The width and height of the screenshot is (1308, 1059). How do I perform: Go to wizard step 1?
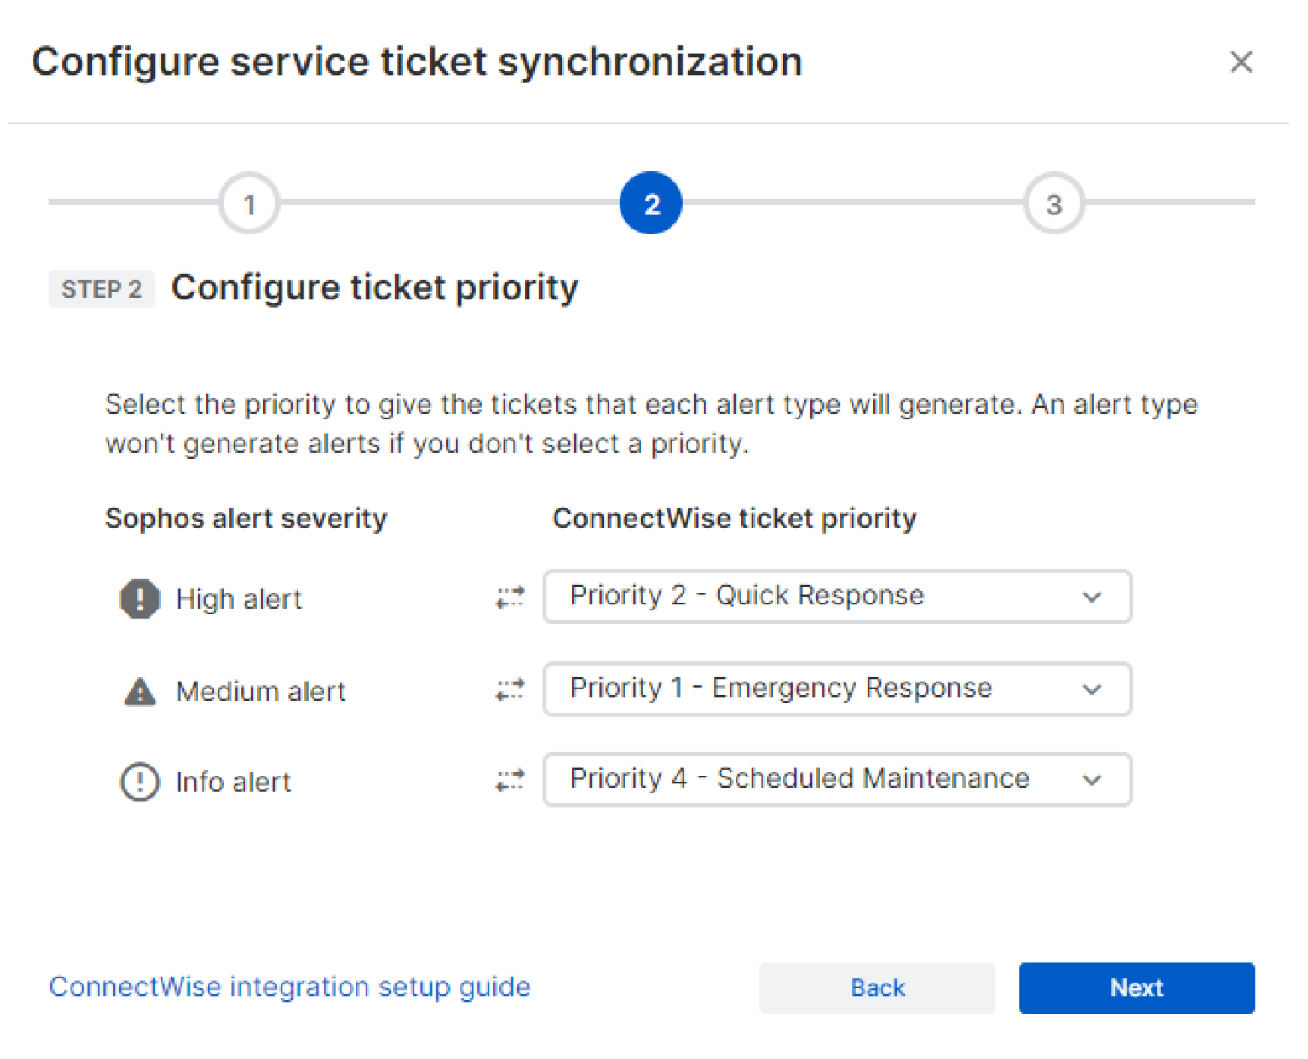pos(249,203)
